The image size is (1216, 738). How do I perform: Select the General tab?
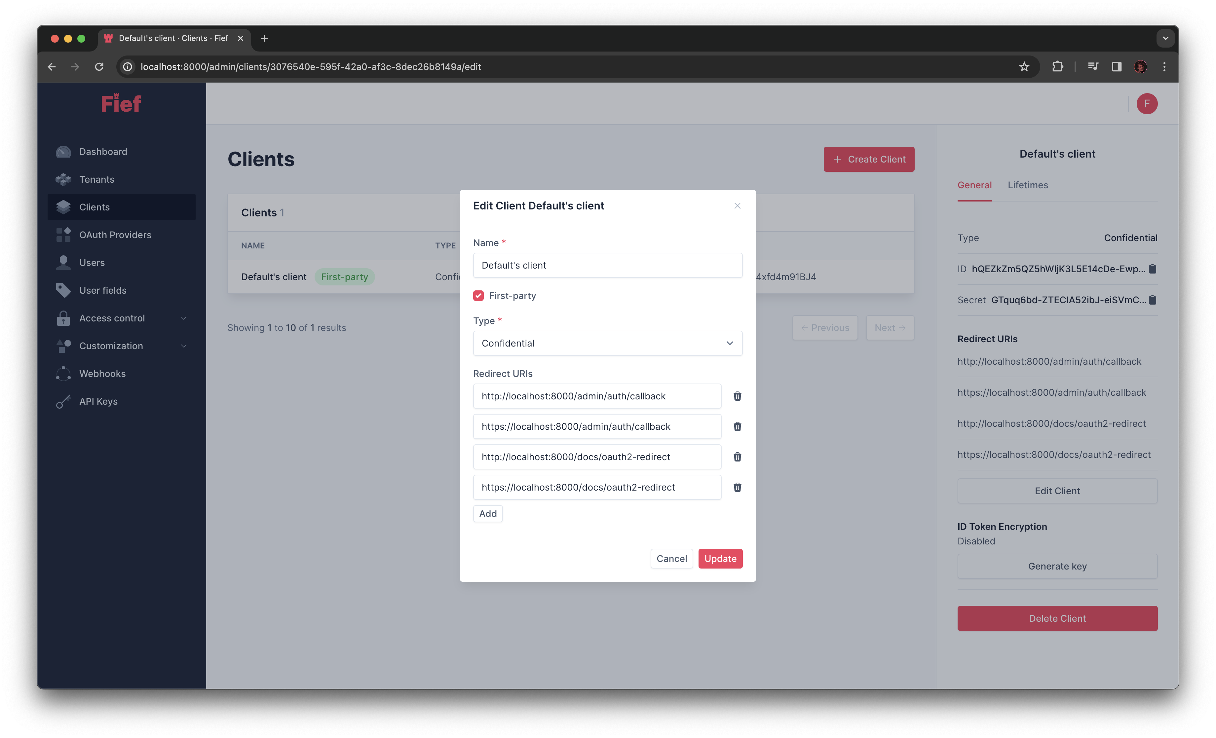click(x=975, y=185)
